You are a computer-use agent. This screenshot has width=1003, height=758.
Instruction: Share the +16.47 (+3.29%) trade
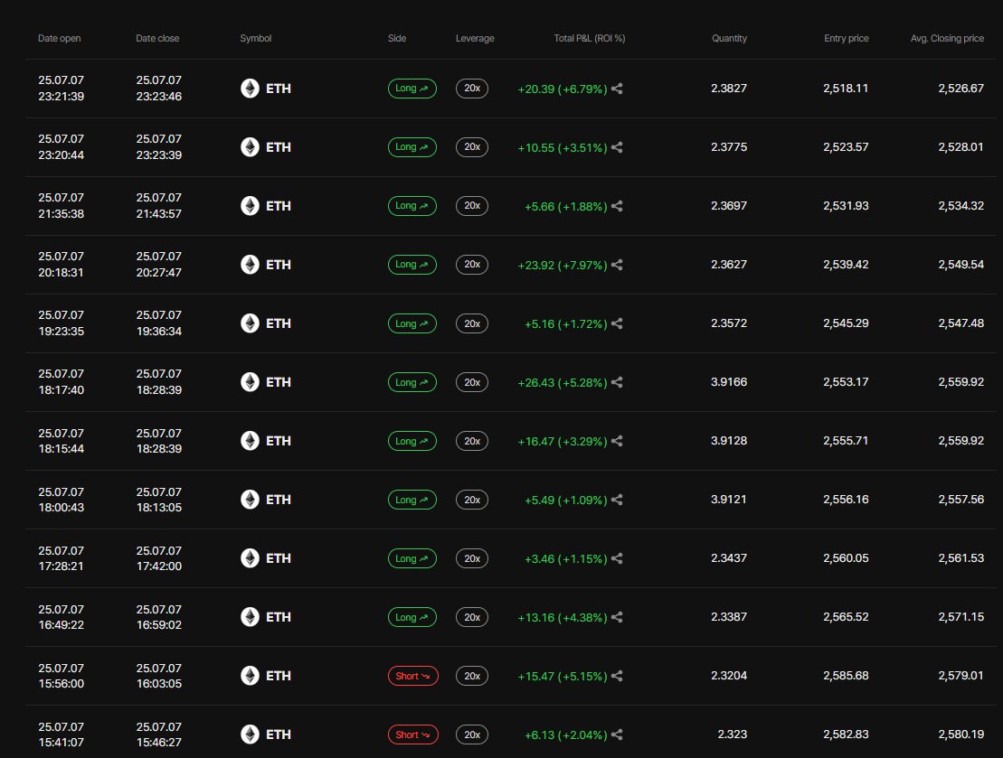click(x=617, y=441)
